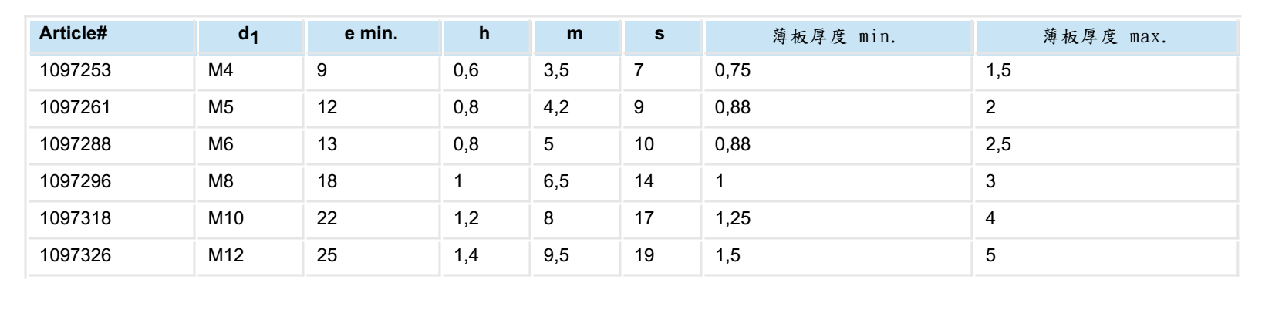Select the d1 column header
Image resolution: width=1282 pixels, height=320 pixels.
[x=251, y=35]
